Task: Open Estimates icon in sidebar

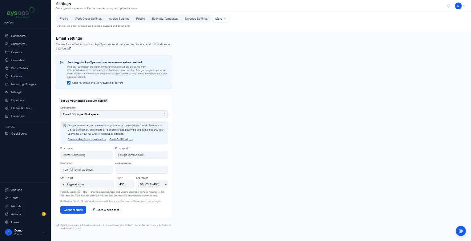Action: tap(7, 60)
